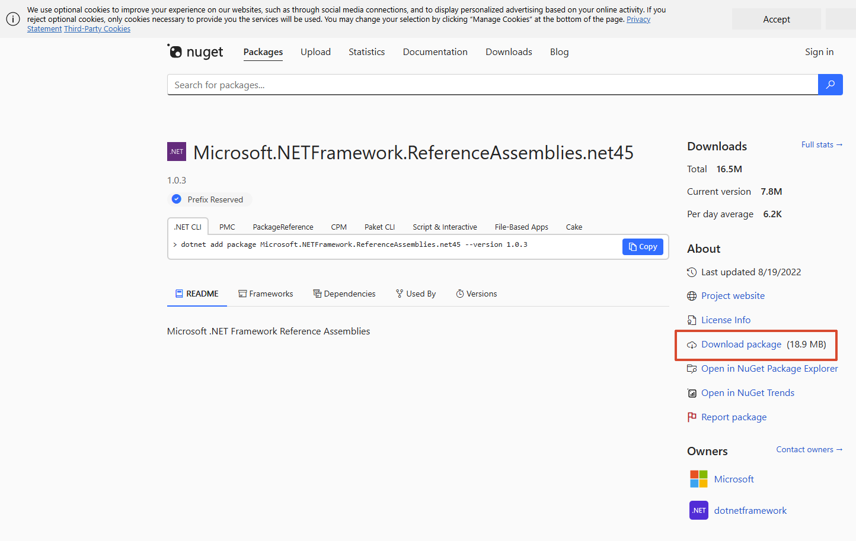
Task: Open Statistics in the top navigation
Action: pyautogui.click(x=367, y=52)
